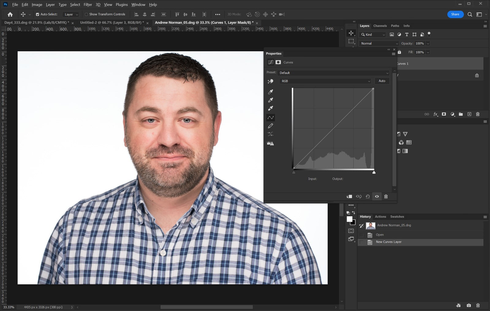
Task: Open the RGB channel dropdown
Action: 325,81
